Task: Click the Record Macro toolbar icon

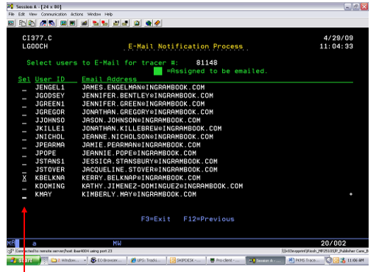Action: (96, 24)
